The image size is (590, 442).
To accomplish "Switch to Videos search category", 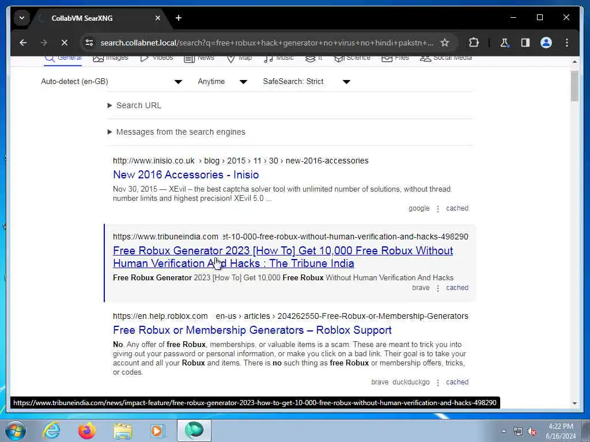I will point(157,58).
